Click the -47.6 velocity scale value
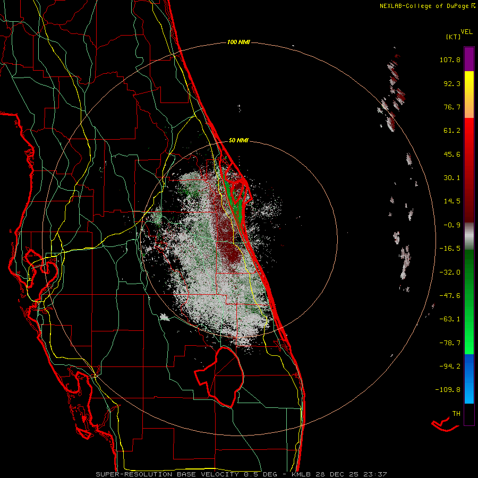 [450, 296]
